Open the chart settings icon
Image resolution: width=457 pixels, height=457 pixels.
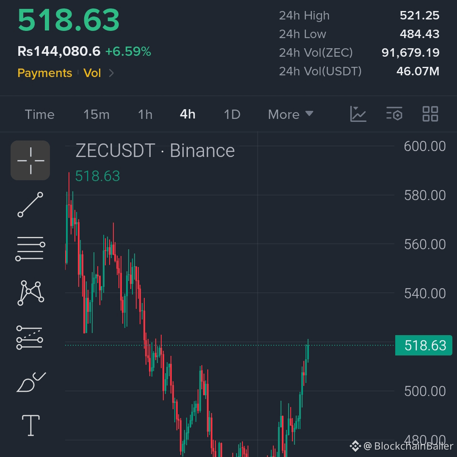click(394, 114)
